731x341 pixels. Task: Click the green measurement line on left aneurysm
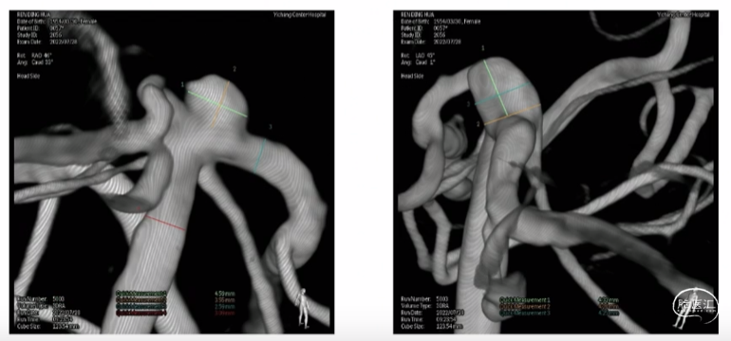(x=216, y=104)
